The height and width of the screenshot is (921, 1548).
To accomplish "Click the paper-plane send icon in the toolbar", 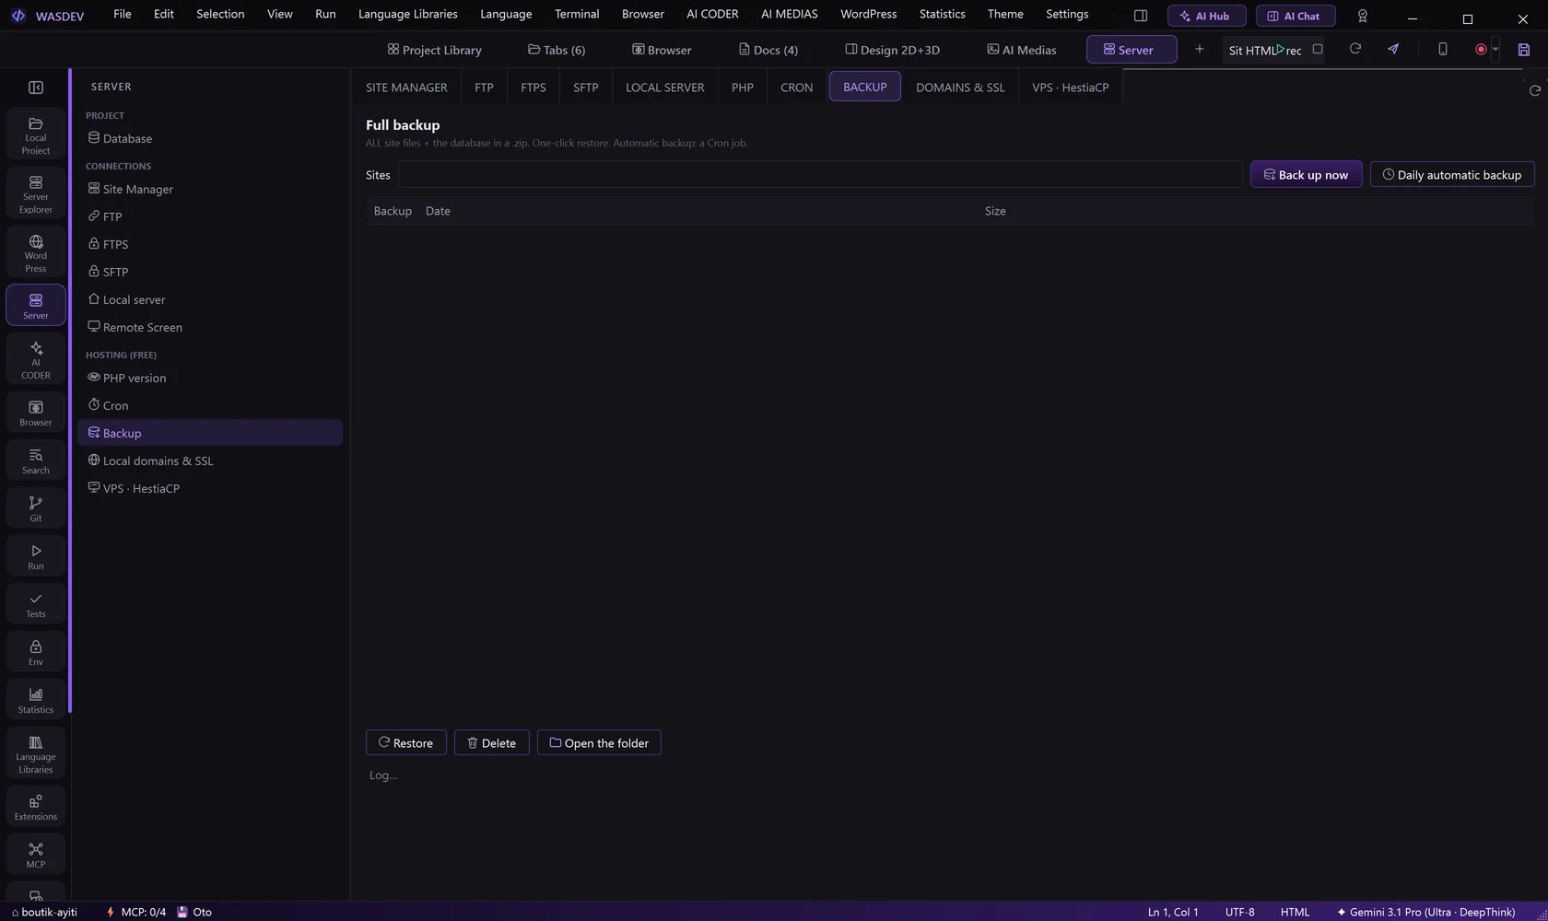I will (1393, 50).
